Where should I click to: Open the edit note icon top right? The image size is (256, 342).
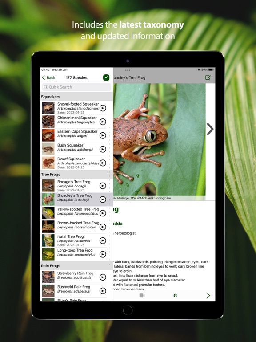tap(208, 77)
